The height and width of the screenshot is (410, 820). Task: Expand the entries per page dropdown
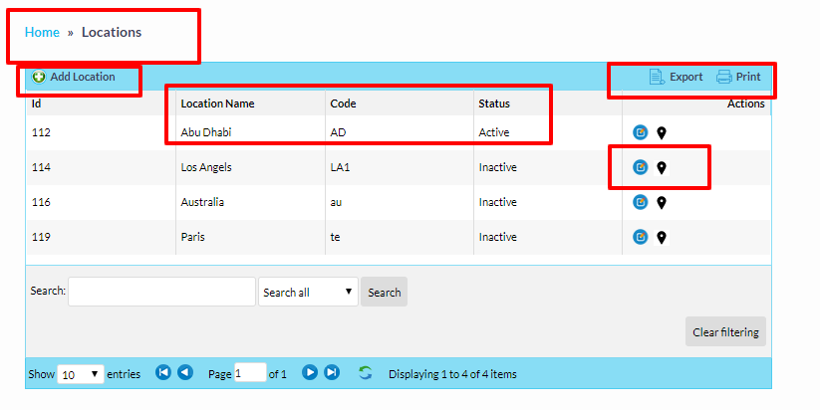click(x=81, y=374)
